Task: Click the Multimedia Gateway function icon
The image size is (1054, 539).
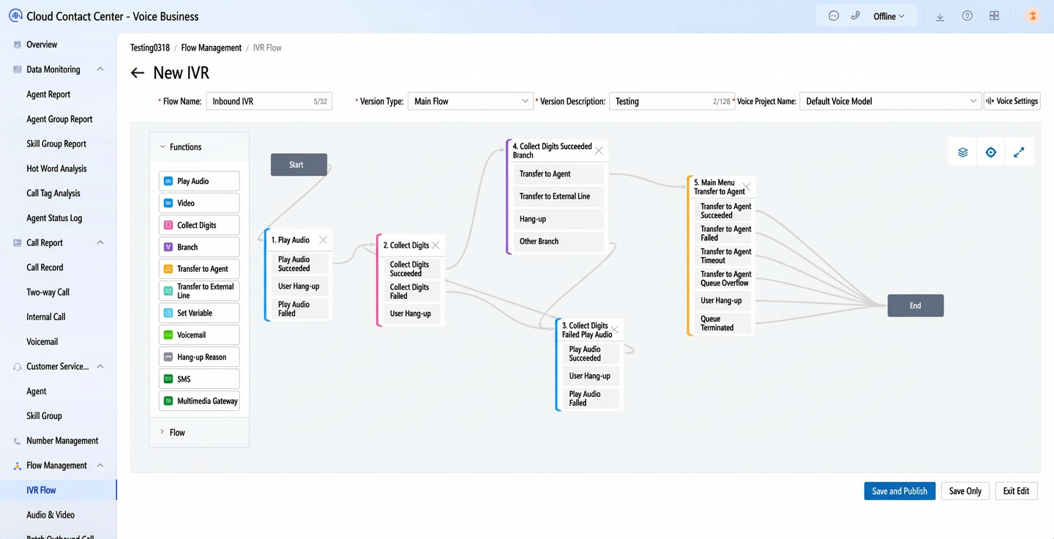Action: [168, 401]
